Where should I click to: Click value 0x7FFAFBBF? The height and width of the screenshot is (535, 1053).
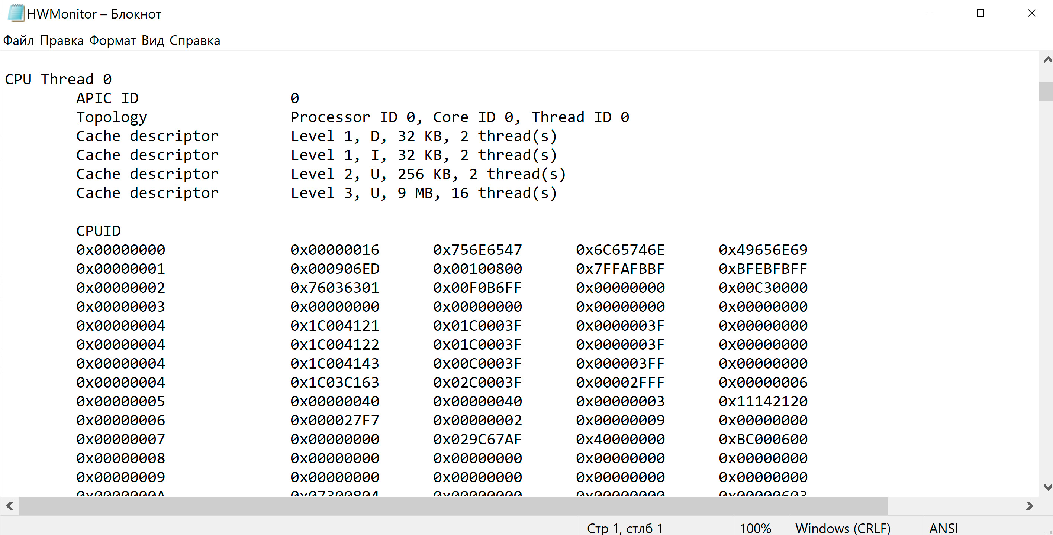pyautogui.click(x=620, y=269)
